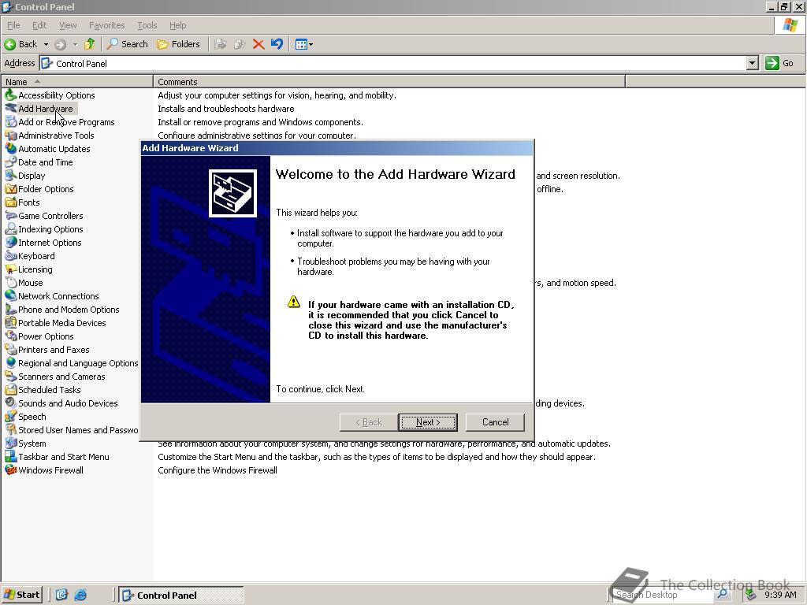Open the Back history dropdown arrow
The image size is (807, 605).
(46, 44)
